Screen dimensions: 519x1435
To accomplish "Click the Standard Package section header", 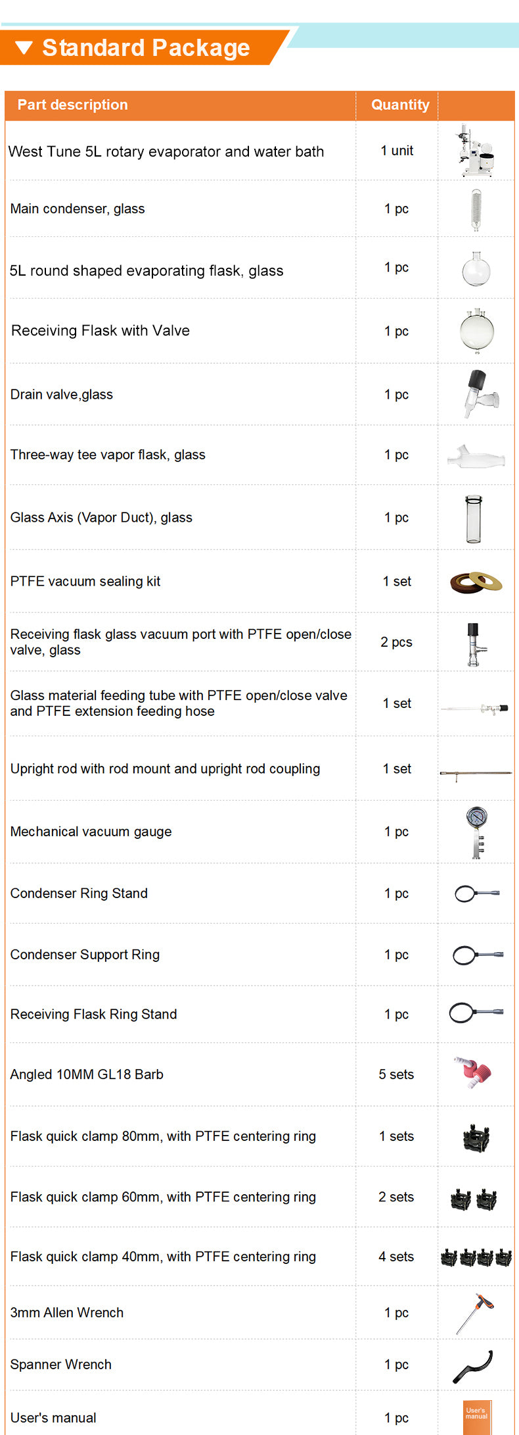I will [146, 47].
